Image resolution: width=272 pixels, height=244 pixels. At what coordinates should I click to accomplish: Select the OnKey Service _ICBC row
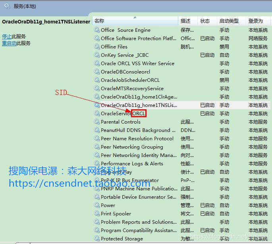(181, 55)
